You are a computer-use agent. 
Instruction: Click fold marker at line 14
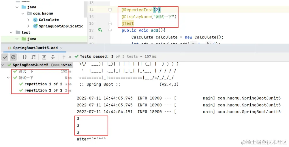click(110, 10)
